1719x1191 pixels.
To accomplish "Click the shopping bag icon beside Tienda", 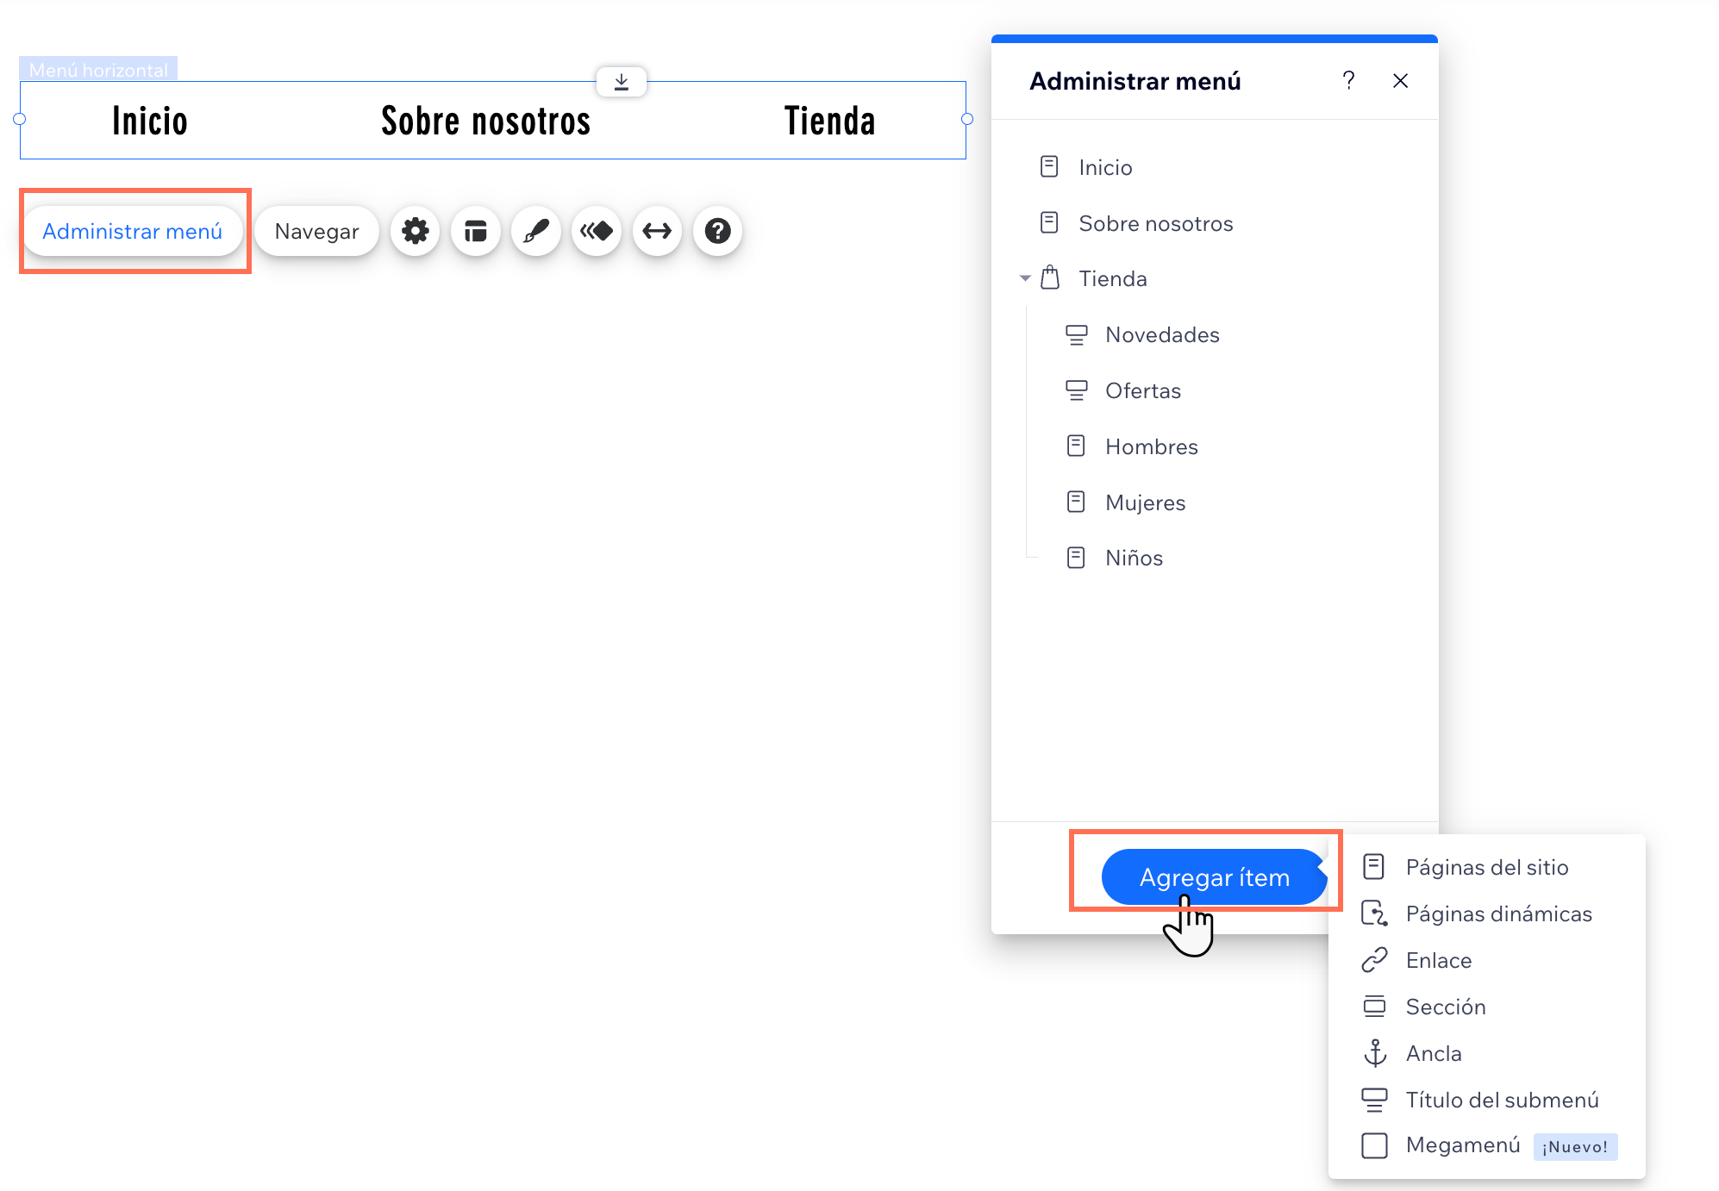I will (x=1050, y=277).
